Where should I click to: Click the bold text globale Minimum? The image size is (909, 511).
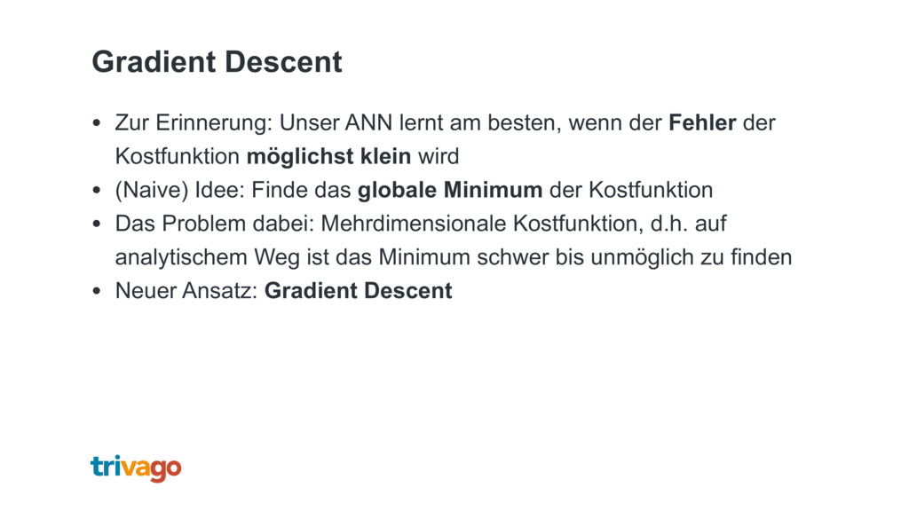tap(450, 190)
